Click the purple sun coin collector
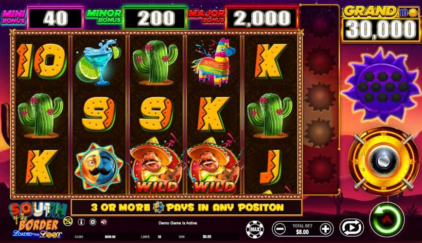 coord(383,85)
